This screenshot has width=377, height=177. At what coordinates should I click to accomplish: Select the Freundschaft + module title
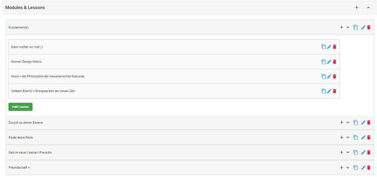(19, 167)
